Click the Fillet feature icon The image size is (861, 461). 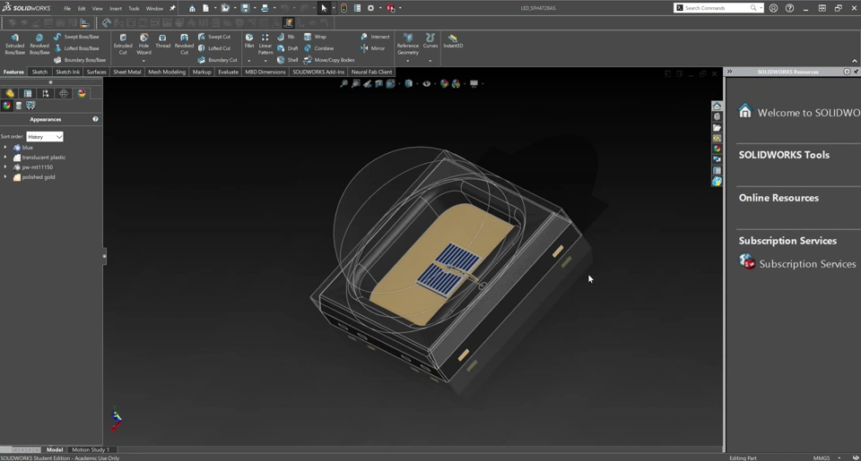(249, 41)
